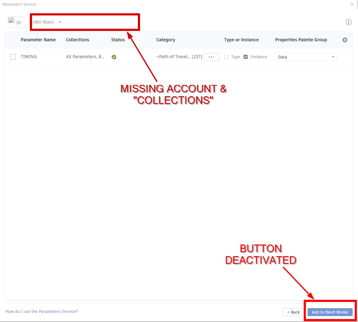Click the Collections column header
This screenshot has height=322, width=358.
(77, 40)
